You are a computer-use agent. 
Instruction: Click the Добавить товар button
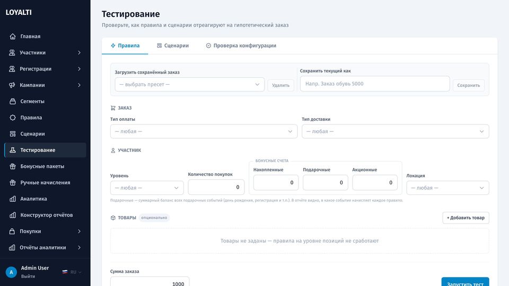[466, 218]
